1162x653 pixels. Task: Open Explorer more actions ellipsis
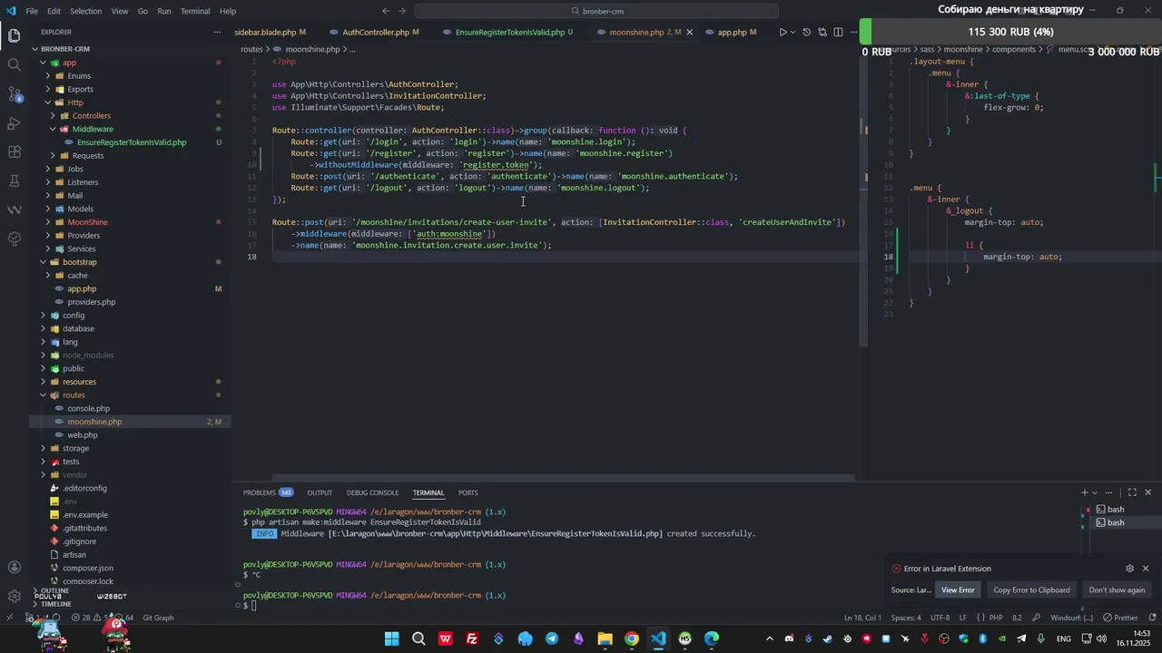click(217, 32)
